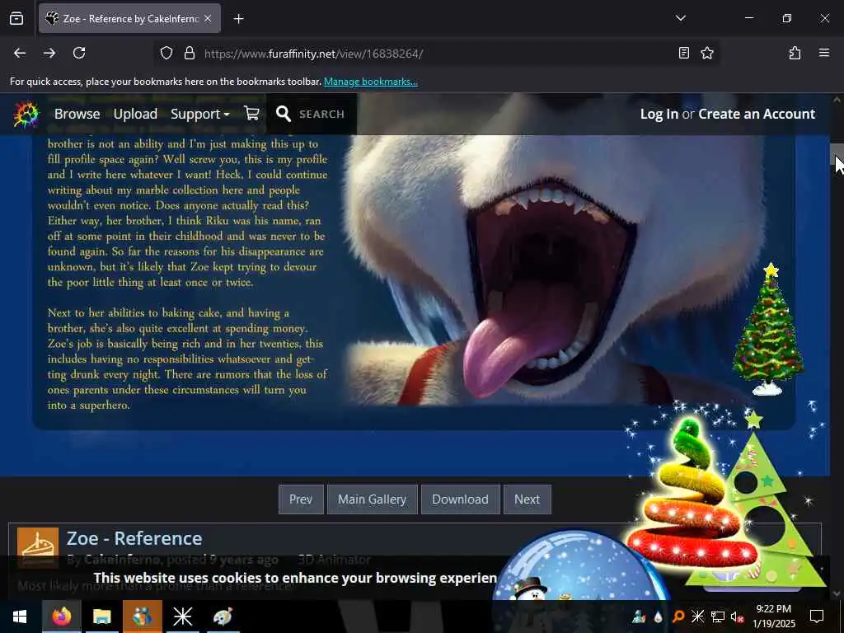Bookmark this page with star icon
Viewport: 844px width, 633px height.
706,53
